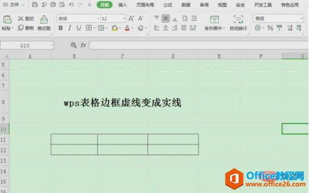The height and width of the screenshot is (193, 309).
Task: Switch to the Page Layout (页面布局) tab
Action: point(145,5)
